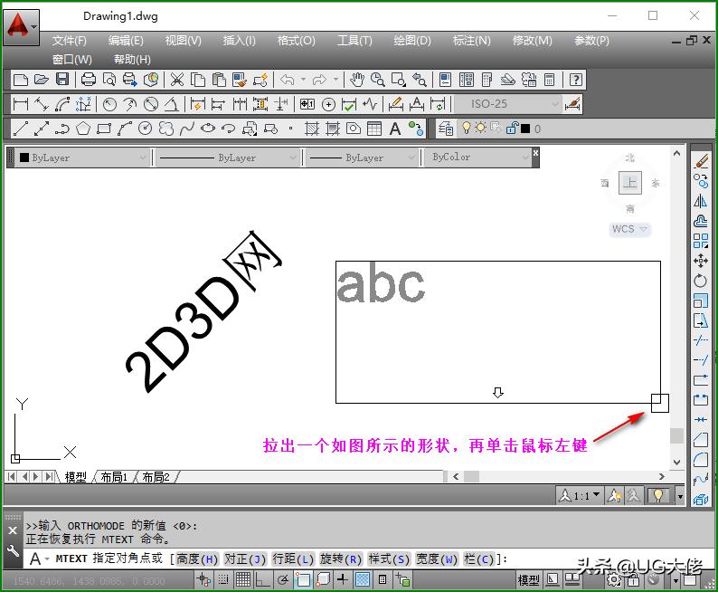Toggle layer lock padlock icon

point(512,129)
